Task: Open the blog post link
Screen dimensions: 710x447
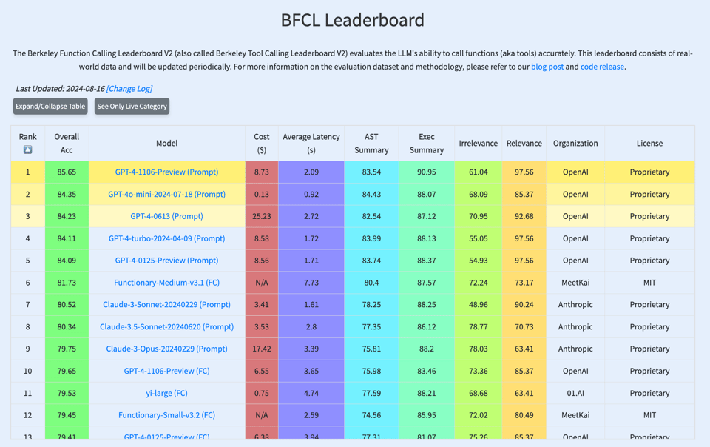Action: (x=547, y=67)
